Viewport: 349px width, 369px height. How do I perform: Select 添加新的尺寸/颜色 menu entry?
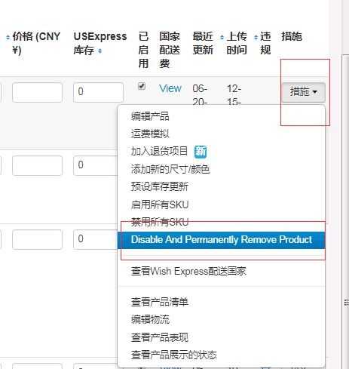coord(170,169)
